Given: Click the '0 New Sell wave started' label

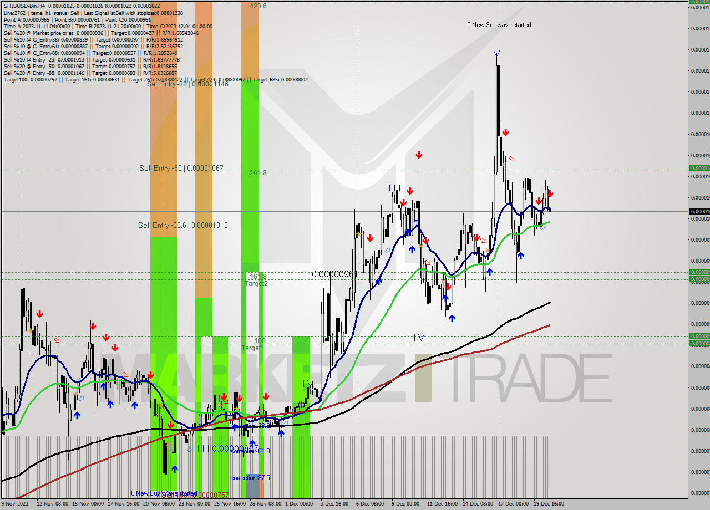Looking at the screenshot, I should coord(499,25).
